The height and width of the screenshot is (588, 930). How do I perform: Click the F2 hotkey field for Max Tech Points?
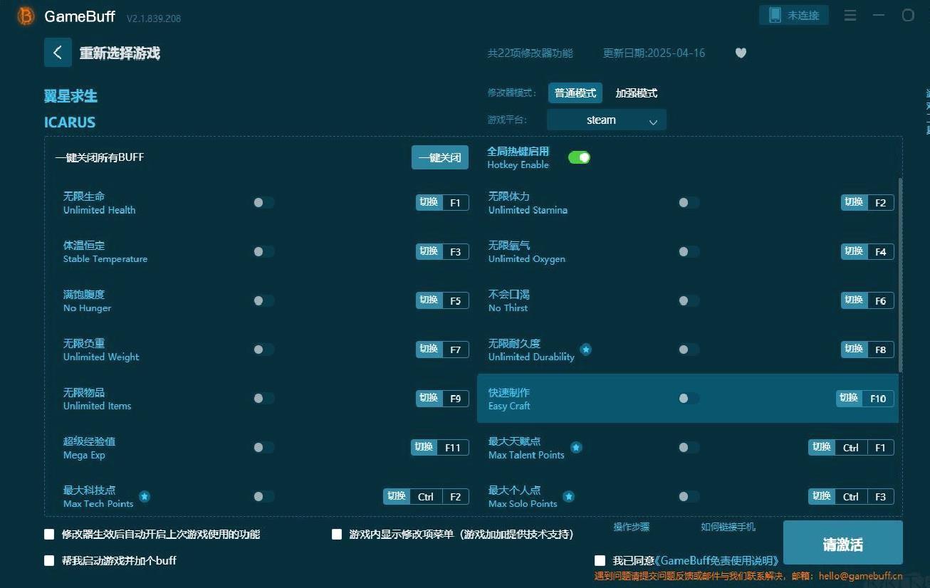[456, 497]
